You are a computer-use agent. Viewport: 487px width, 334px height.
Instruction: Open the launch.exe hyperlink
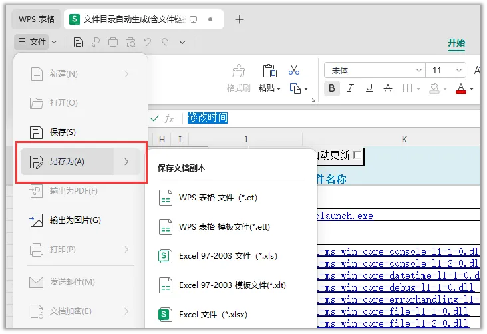click(345, 216)
